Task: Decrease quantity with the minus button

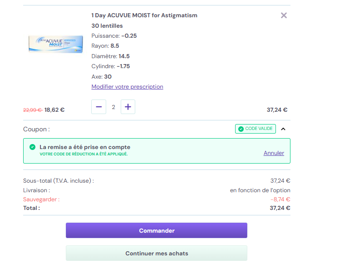Action: tap(98, 107)
